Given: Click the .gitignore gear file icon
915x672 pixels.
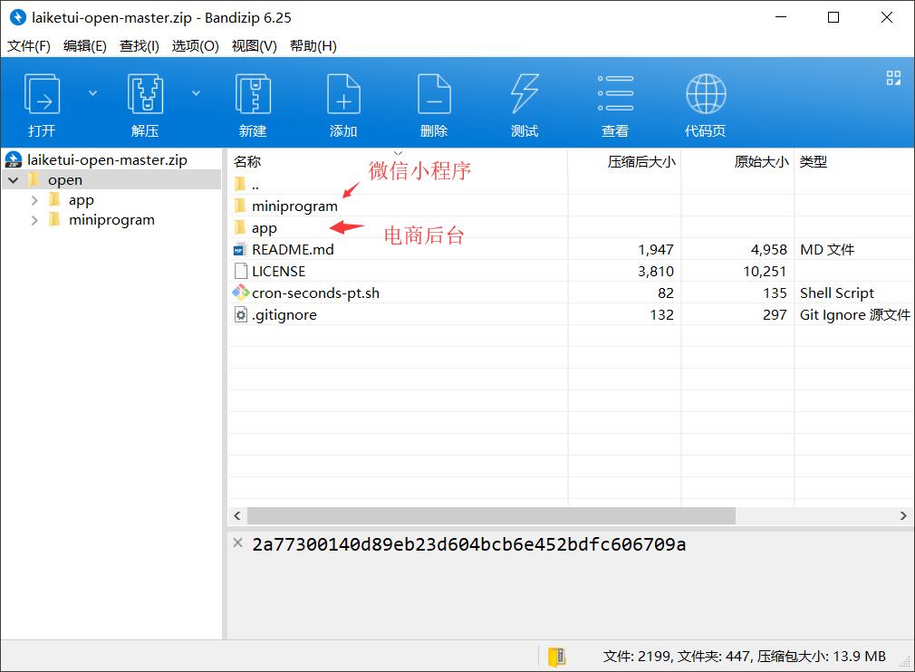Looking at the screenshot, I should coord(240,315).
